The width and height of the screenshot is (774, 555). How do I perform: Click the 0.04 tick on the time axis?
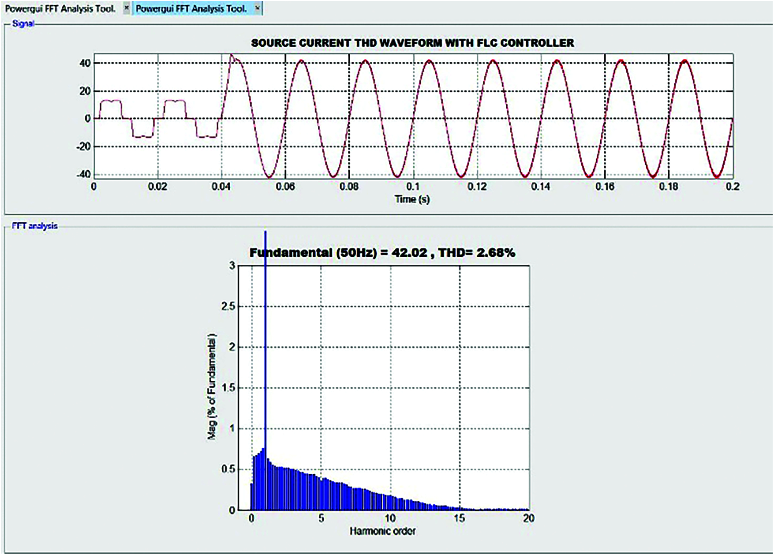pos(221,187)
